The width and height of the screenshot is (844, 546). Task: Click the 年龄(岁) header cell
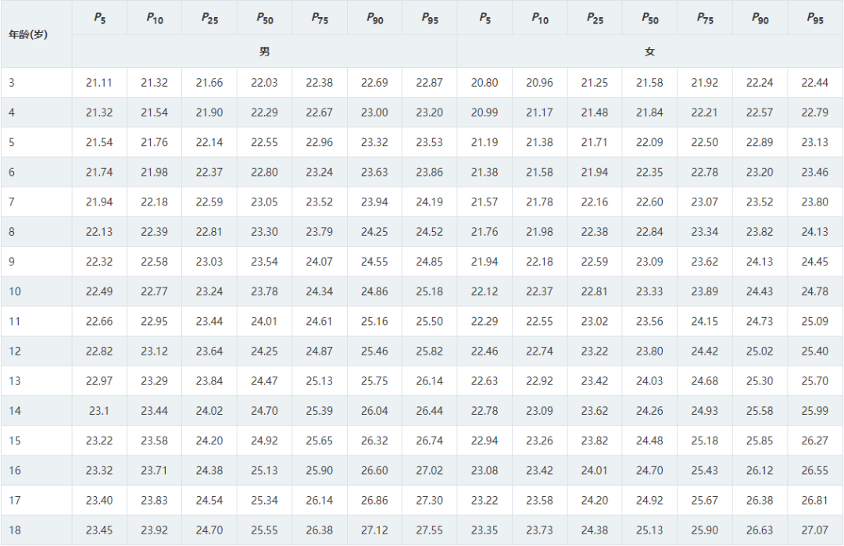click(x=29, y=34)
